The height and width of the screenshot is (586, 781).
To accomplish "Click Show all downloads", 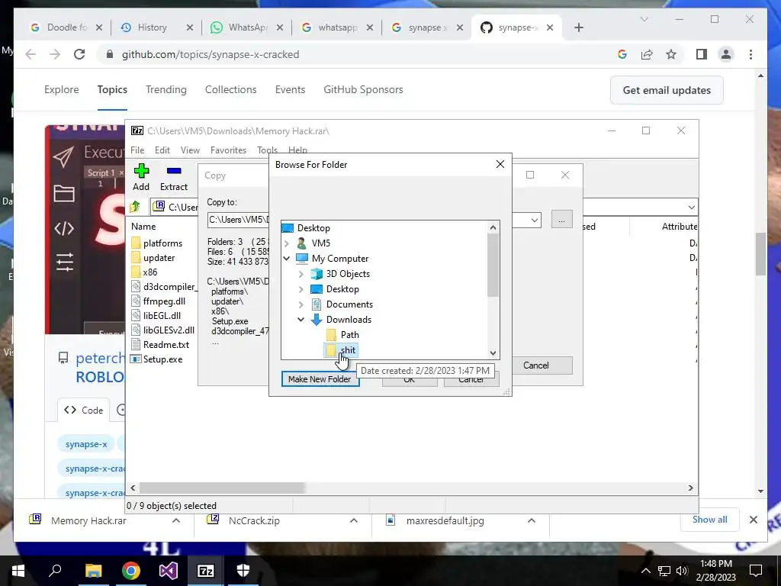I will 709,520.
